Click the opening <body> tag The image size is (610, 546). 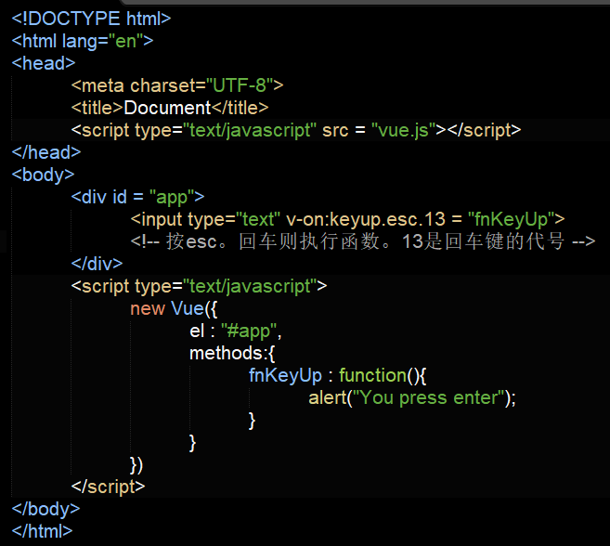point(44,175)
